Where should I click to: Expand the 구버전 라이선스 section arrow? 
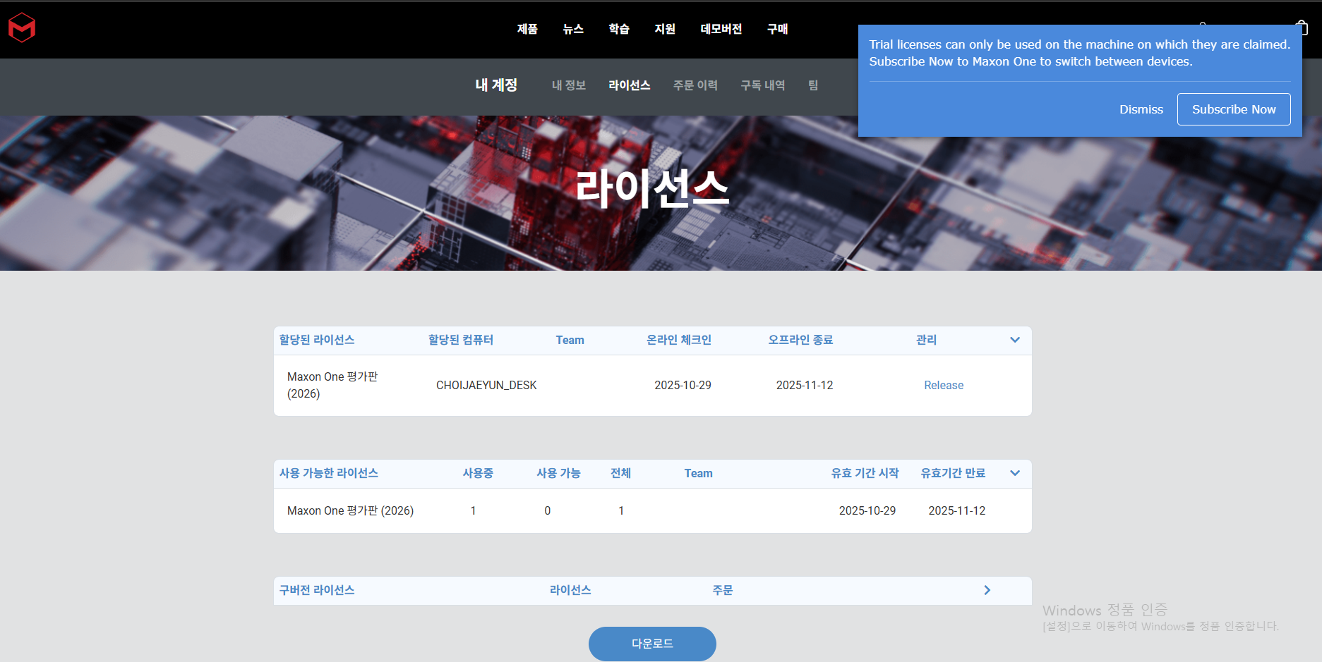coord(987,590)
